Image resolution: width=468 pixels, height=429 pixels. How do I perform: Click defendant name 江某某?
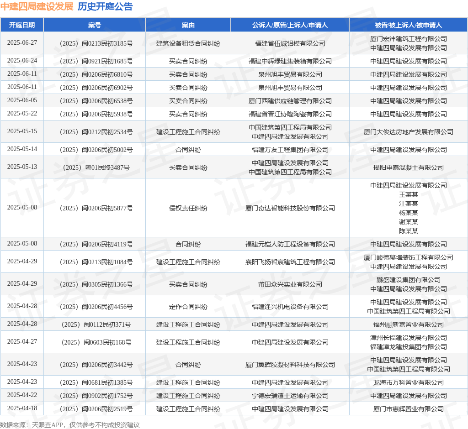[408, 204]
